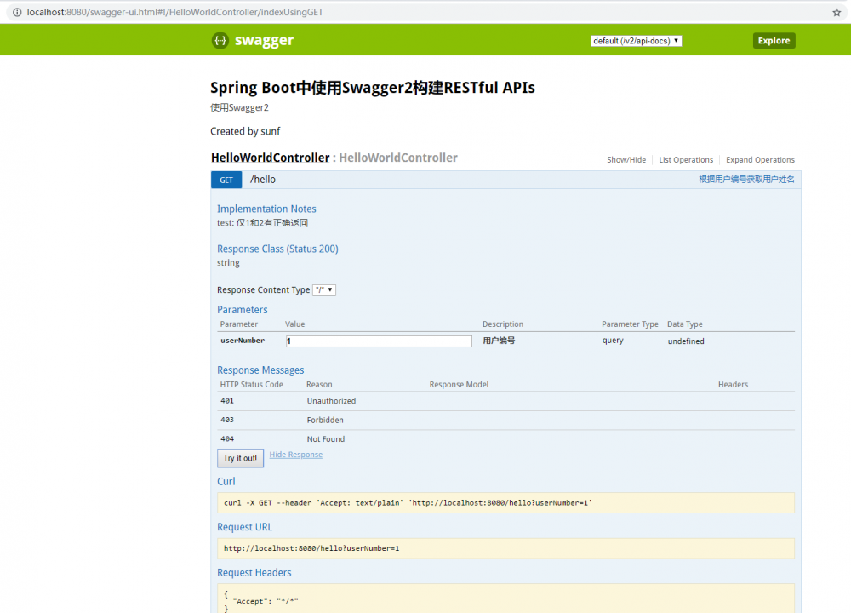
Task: Focus the userNumber value input field
Action: pyautogui.click(x=379, y=341)
